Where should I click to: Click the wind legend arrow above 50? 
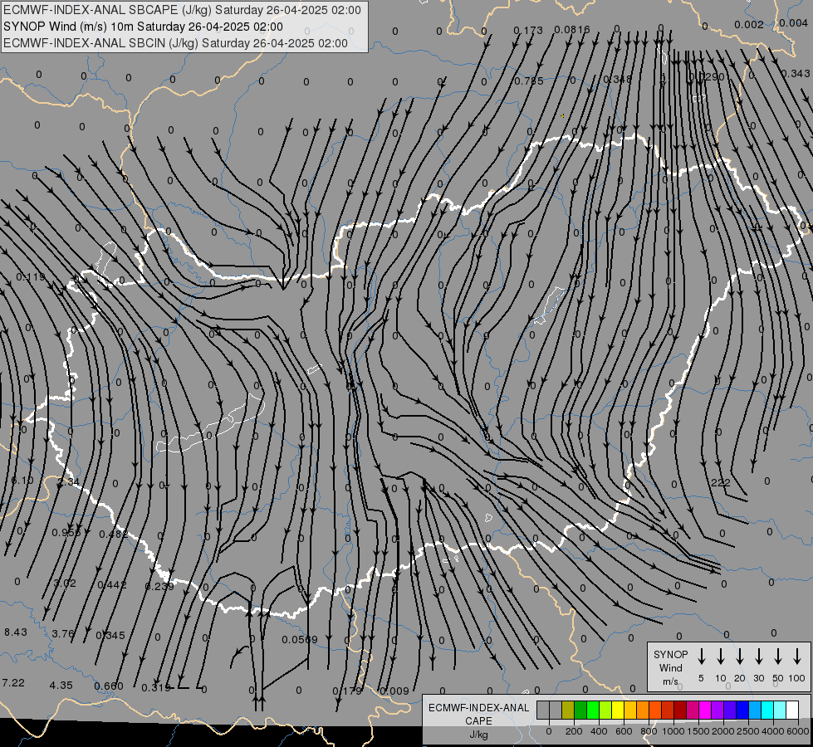[x=778, y=657]
